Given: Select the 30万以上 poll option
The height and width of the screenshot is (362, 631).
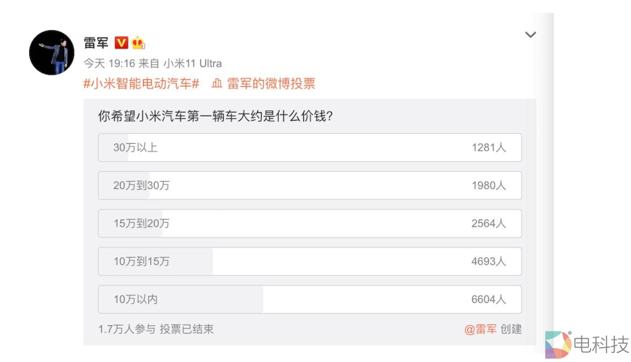Looking at the screenshot, I should [309, 147].
